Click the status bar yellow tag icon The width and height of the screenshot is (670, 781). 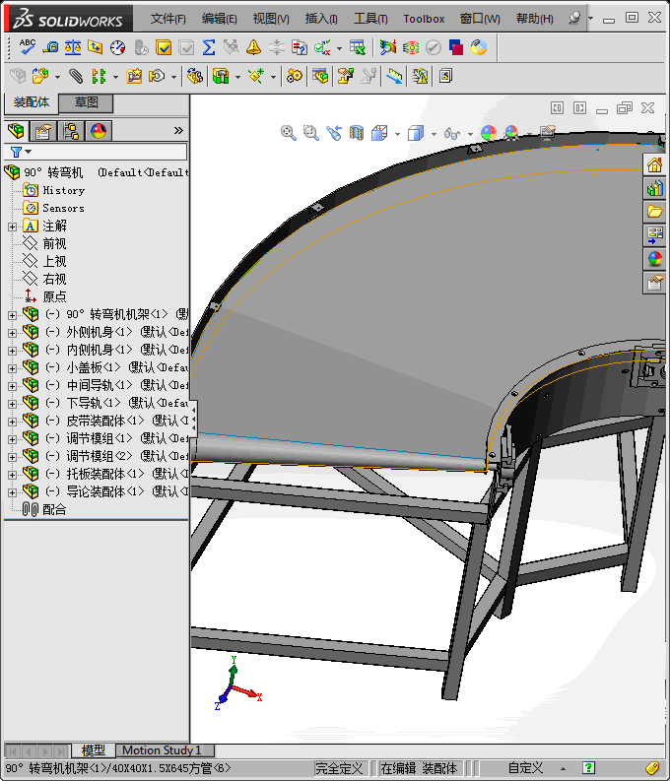[x=652, y=768]
